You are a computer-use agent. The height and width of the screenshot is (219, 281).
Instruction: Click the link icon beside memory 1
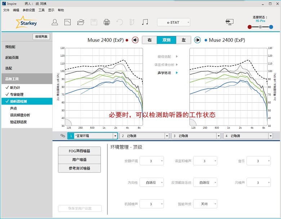click(63, 136)
